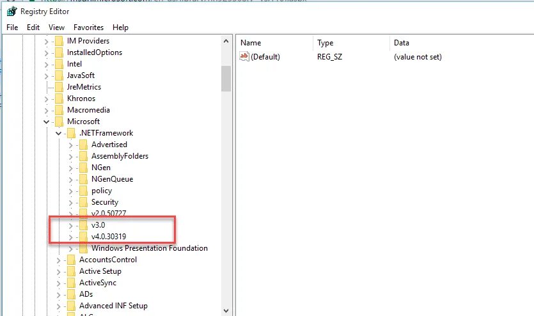Open the Favorites menu
The image size is (534, 316).
click(88, 28)
